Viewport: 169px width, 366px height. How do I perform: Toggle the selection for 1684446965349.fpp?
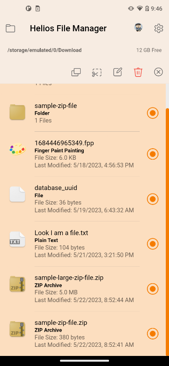(153, 154)
